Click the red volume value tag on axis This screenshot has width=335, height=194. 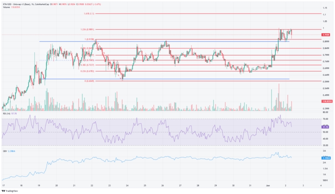pyautogui.click(x=325, y=101)
